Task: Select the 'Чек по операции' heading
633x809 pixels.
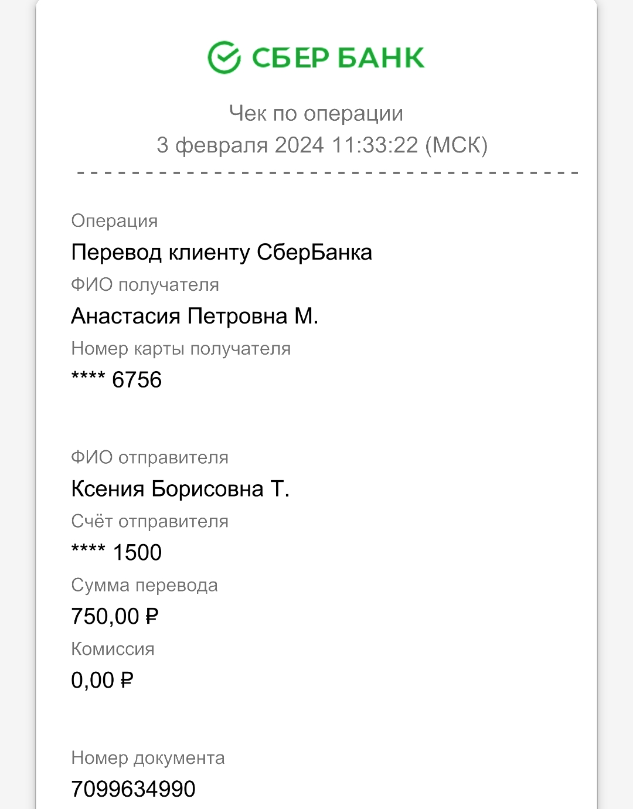Action: (x=316, y=113)
